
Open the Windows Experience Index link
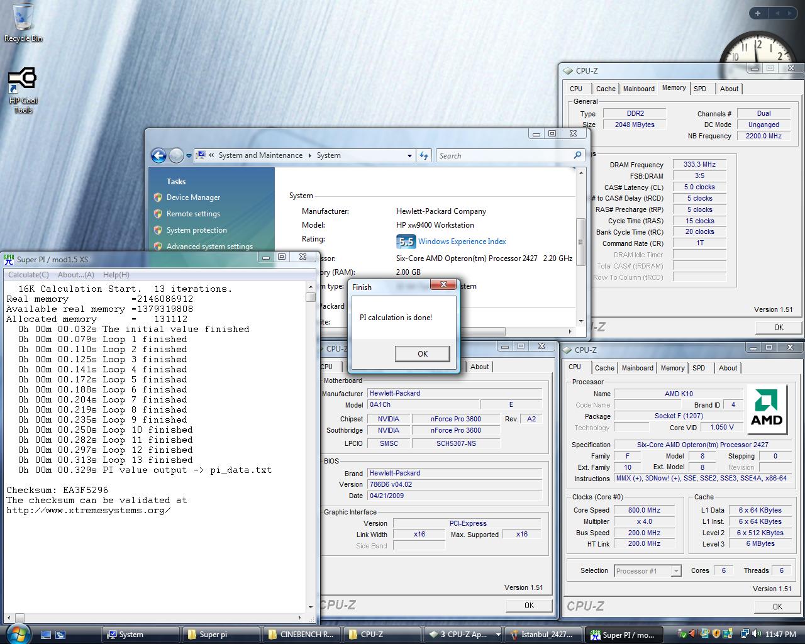[462, 241]
